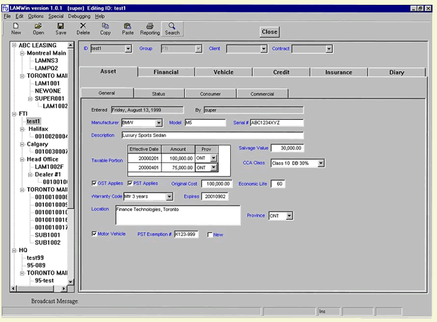Select the Halifax node in tree
Viewport: 437px width, 322px height.
[x=38, y=129]
